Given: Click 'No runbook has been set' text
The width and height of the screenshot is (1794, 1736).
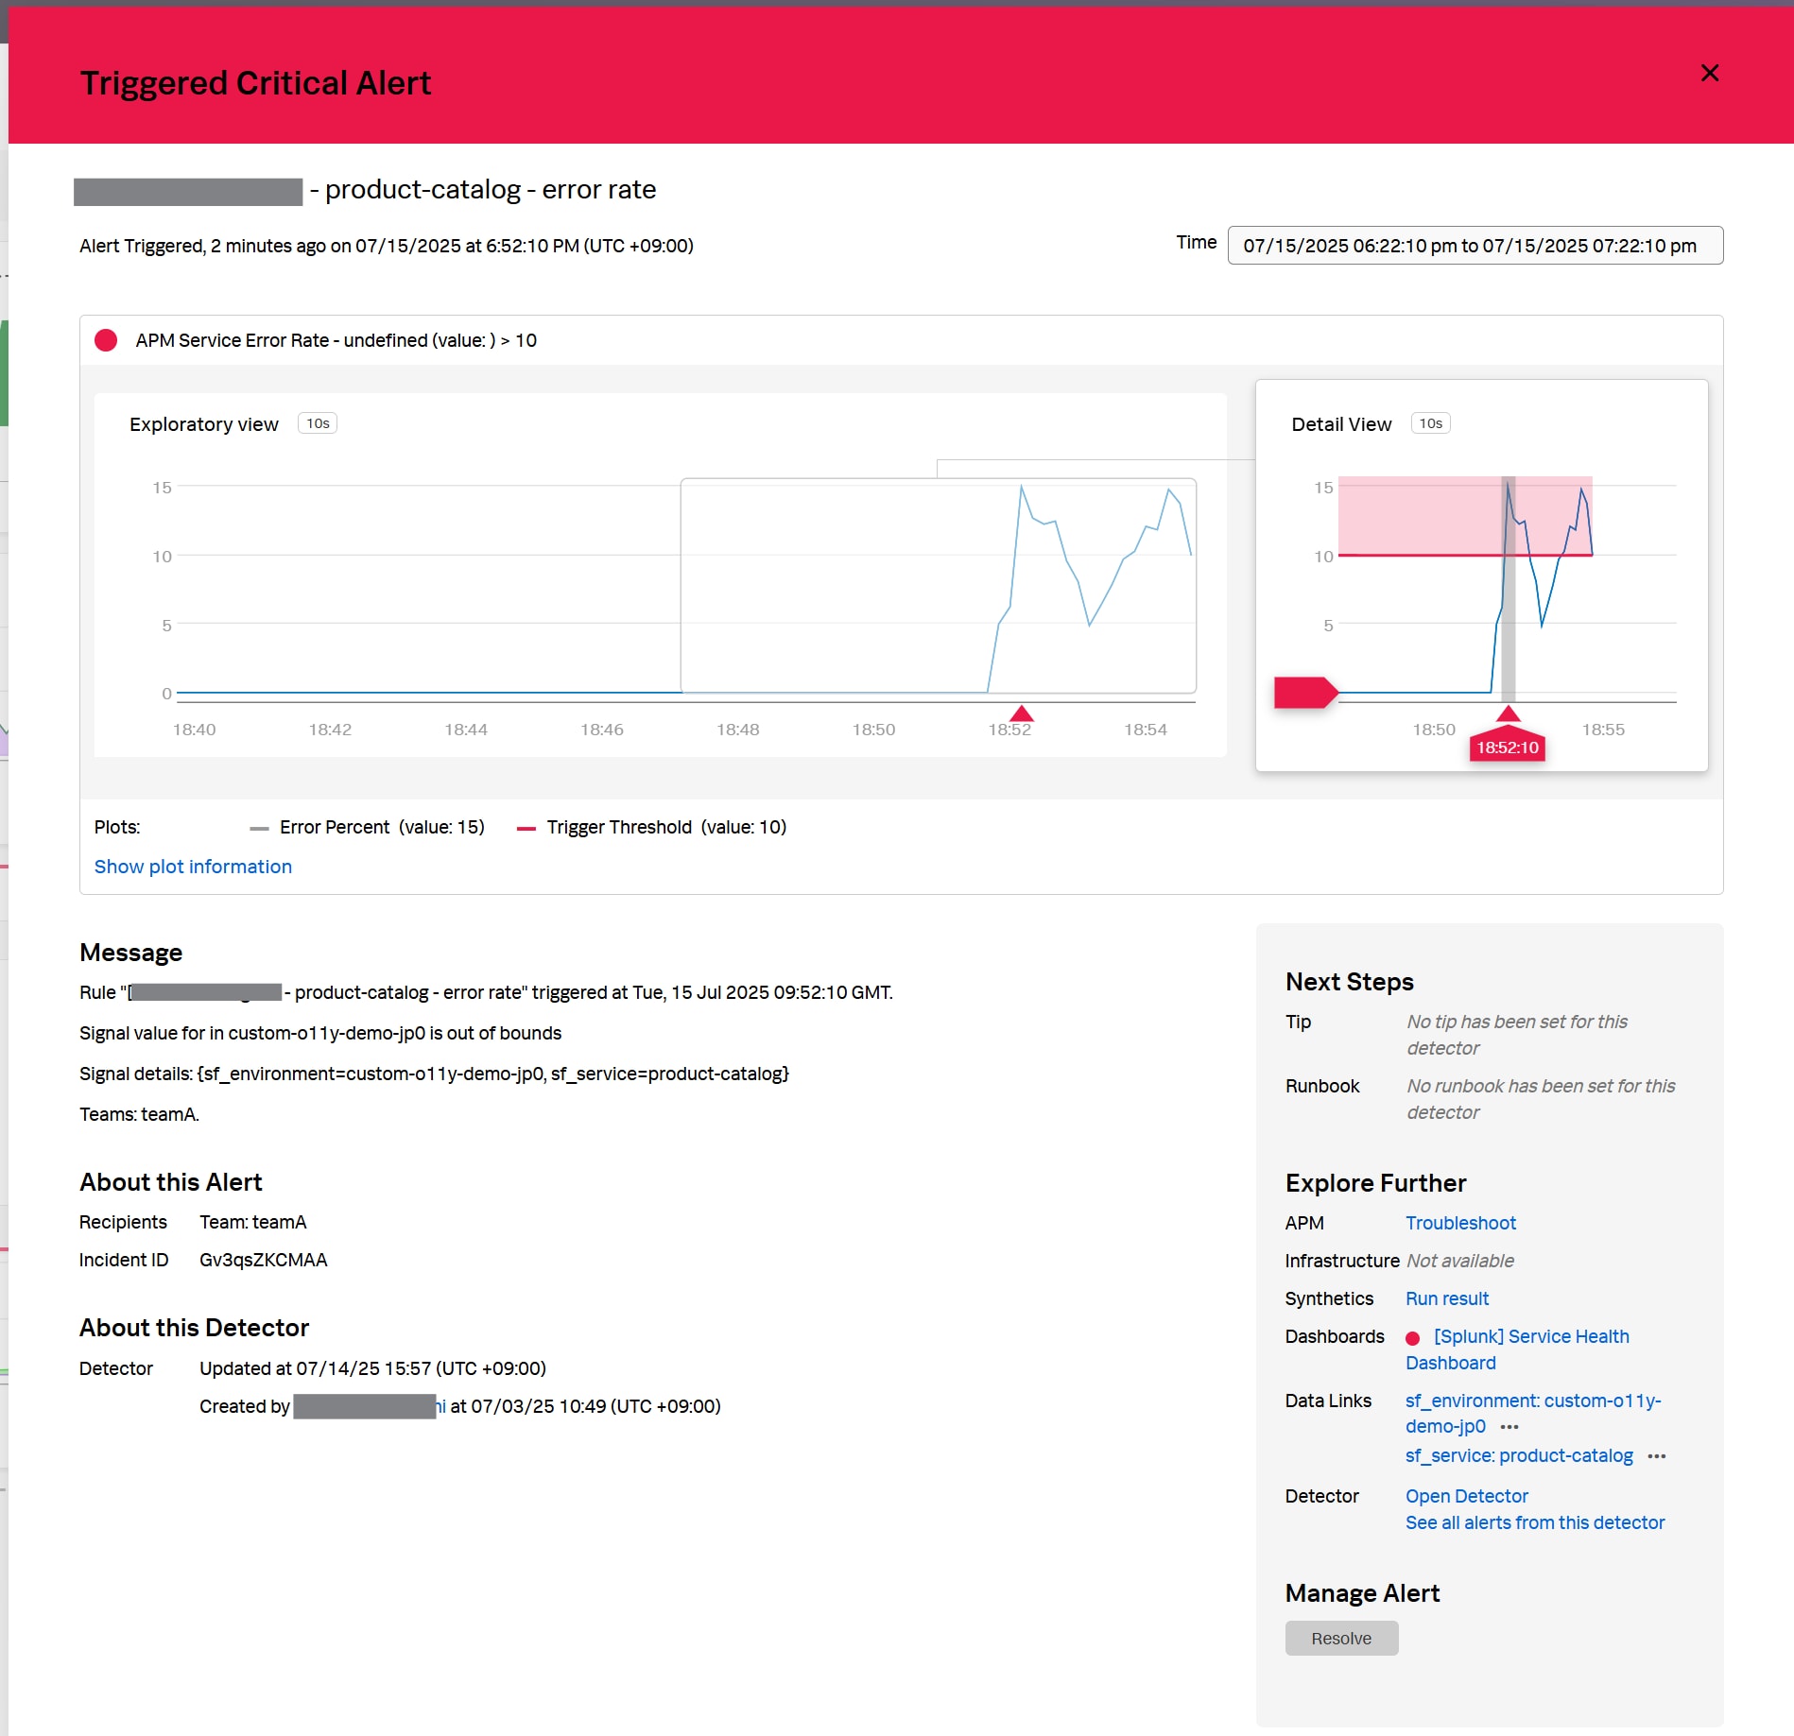Looking at the screenshot, I should point(1541,1099).
